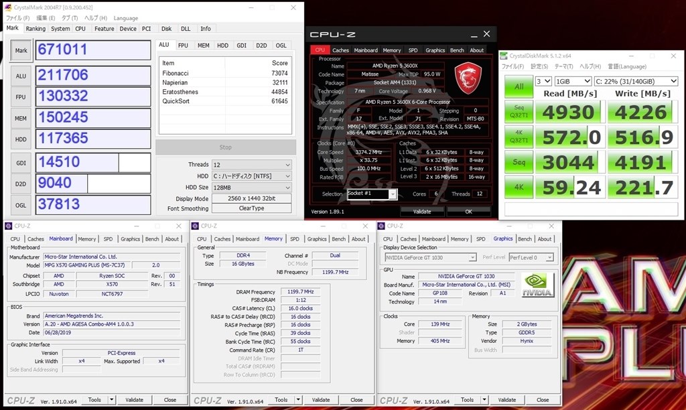Open the test count dropdown showing 3
The height and width of the screenshot is (410, 686).
[543, 81]
